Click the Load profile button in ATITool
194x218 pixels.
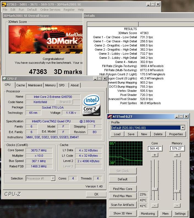click(x=117, y=134)
